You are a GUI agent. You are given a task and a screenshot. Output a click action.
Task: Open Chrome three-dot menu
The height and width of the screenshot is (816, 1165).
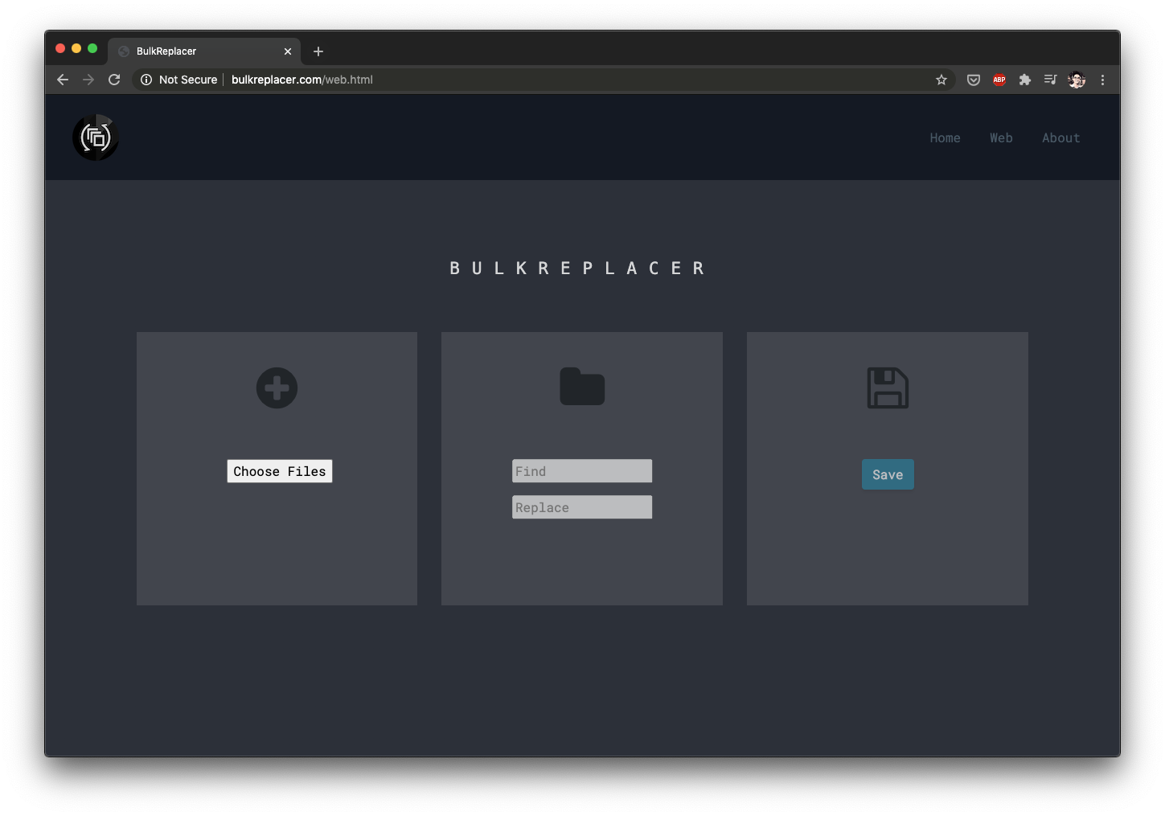click(x=1103, y=80)
